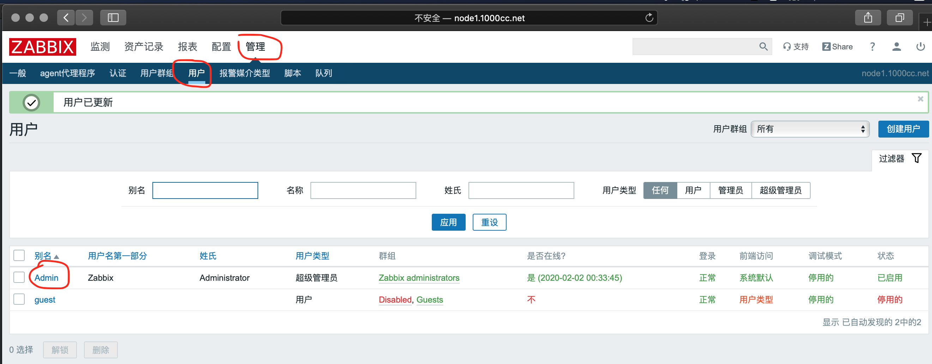Open the 用户群组 dropdown showing 所有
Viewport: 932px width, 364px height.
(810, 129)
